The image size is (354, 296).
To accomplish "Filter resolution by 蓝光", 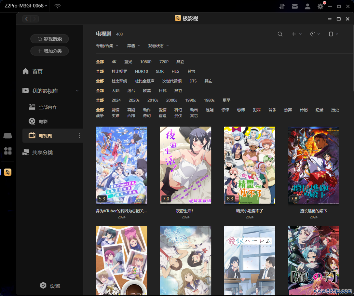I will click(x=128, y=62).
